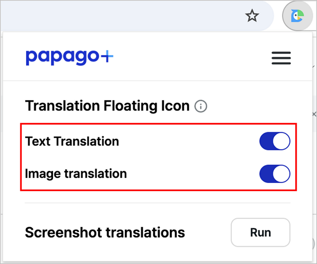The width and height of the screenshot is (317, 264).
Task: Bookmark this page with the star icon
Action: click(x=252, y=16)
